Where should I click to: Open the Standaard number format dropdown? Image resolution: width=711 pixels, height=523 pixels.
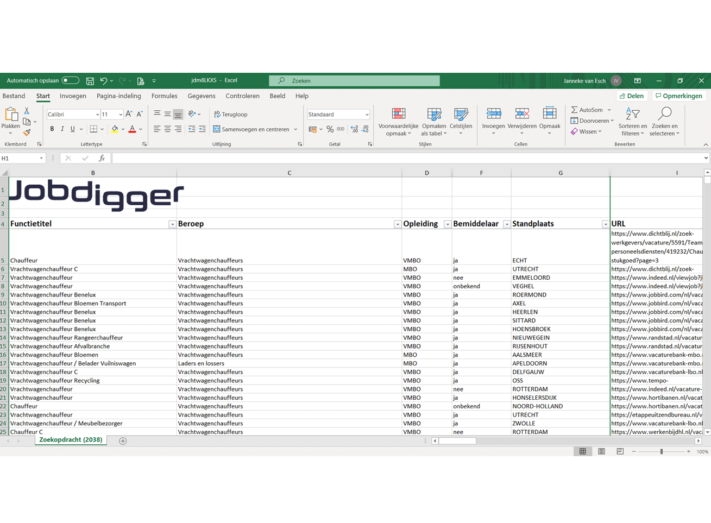coord(367,115)
